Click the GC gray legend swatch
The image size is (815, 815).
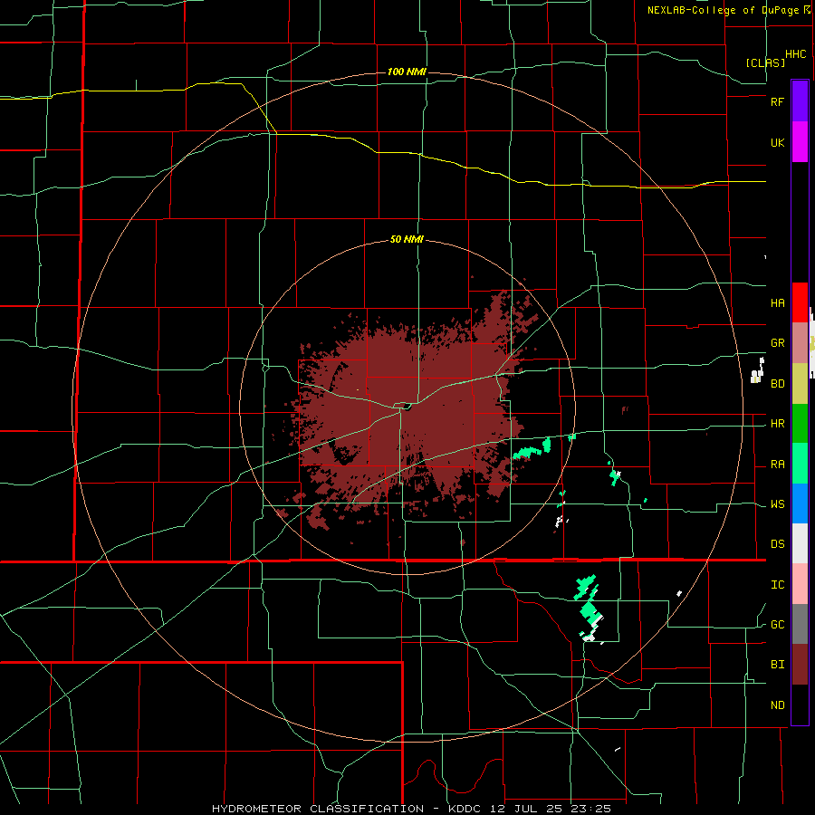pyautogui.click(x=800, y=624)
